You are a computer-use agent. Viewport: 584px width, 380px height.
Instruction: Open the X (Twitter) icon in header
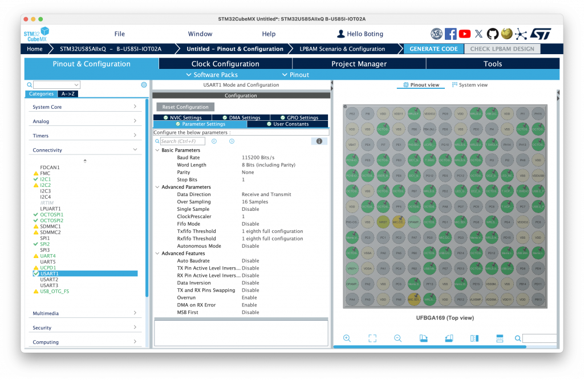pyautogui.click(x=478, y=34)
